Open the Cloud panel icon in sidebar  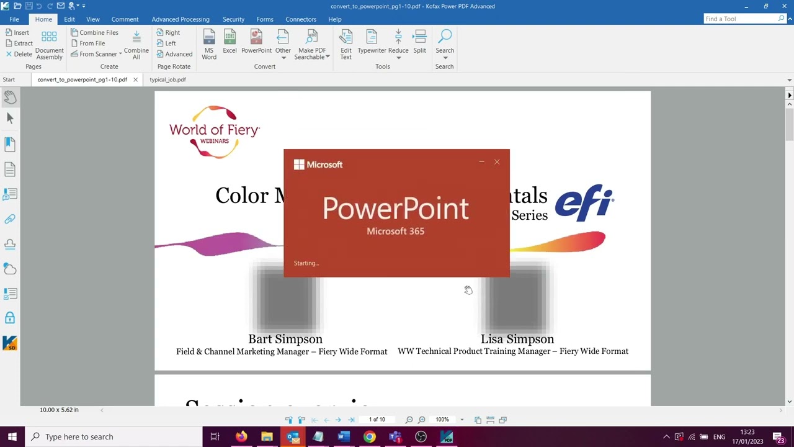point(10,269)
